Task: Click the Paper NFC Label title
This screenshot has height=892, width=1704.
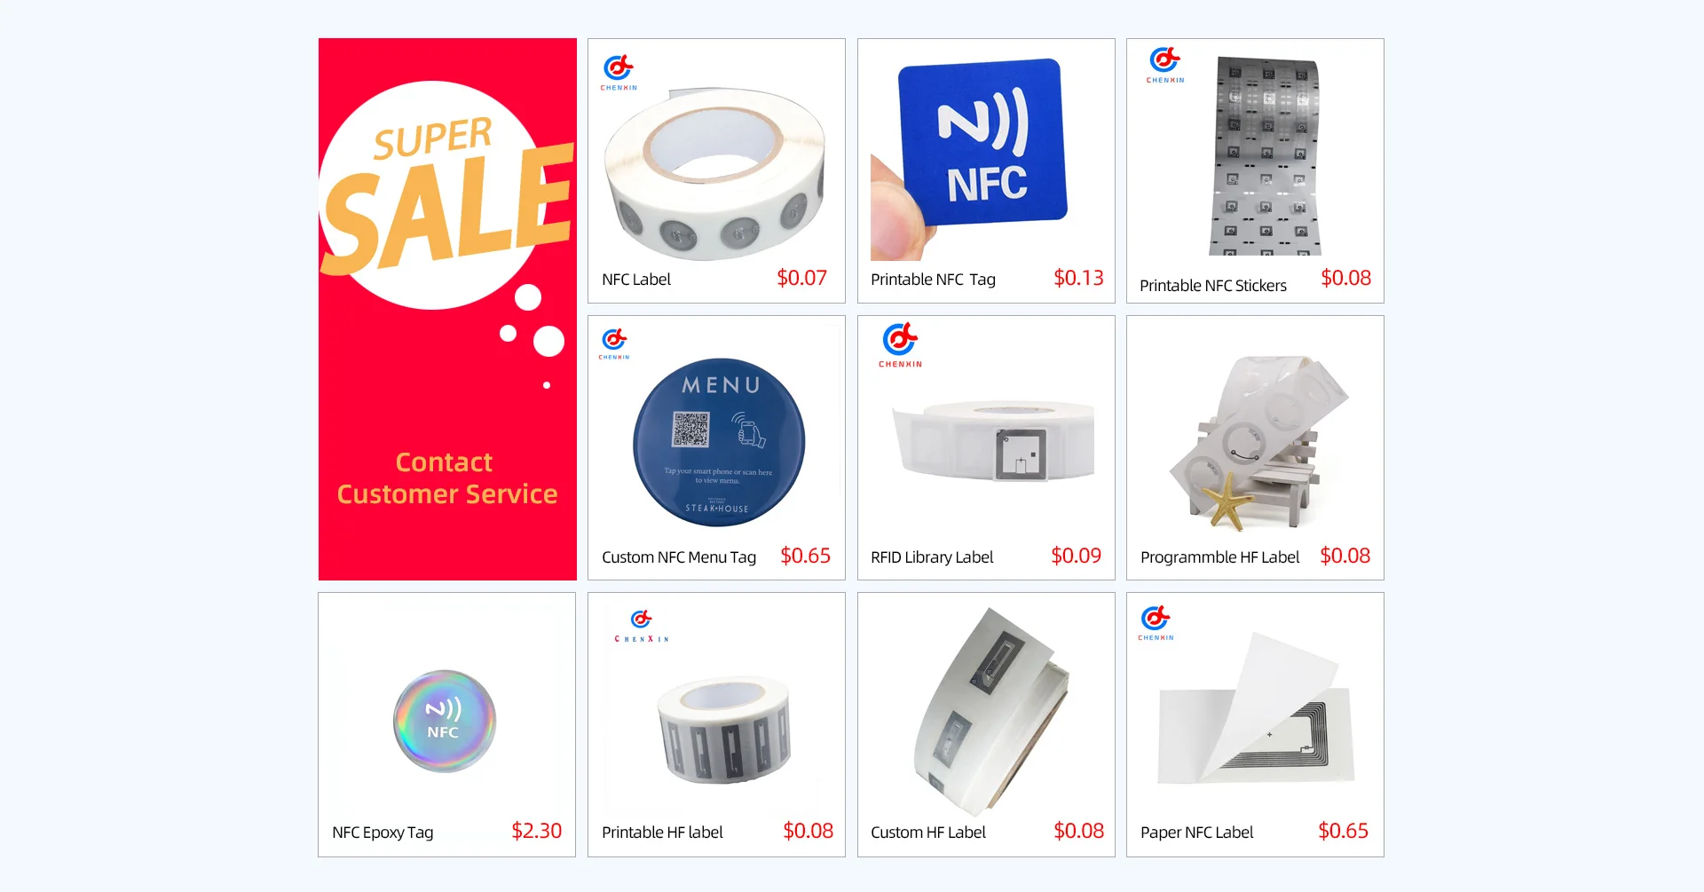Action: coord(1196,833)
